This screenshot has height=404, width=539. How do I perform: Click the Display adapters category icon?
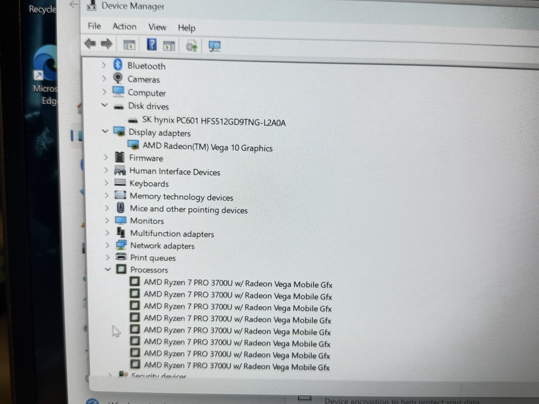pos(119,132)
